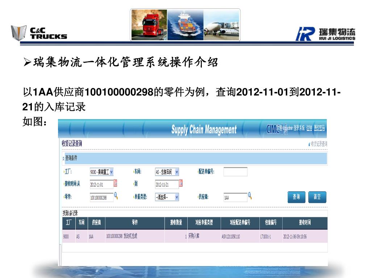
Task: Click the 查询 search button
Action: (x=296, y=197)
